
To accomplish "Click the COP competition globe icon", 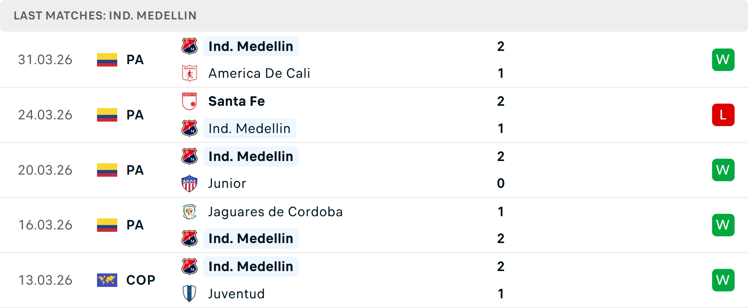I will click(x=107, y=280).
